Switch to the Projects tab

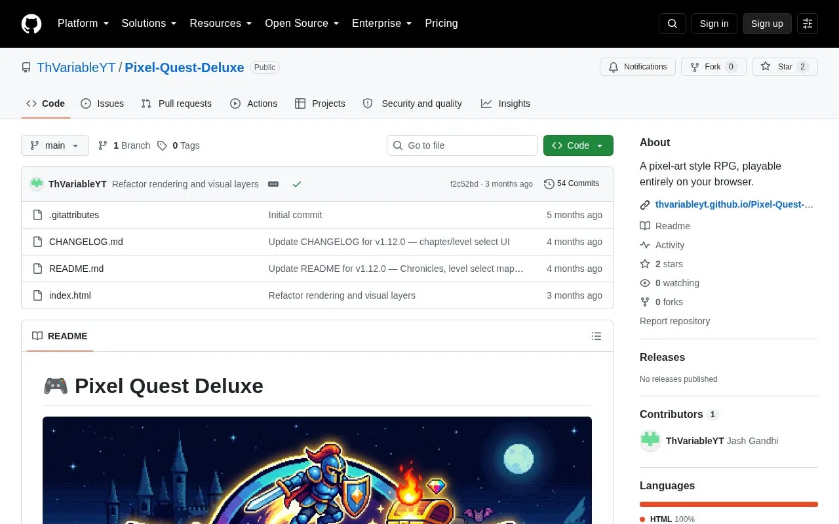(320, 103)
